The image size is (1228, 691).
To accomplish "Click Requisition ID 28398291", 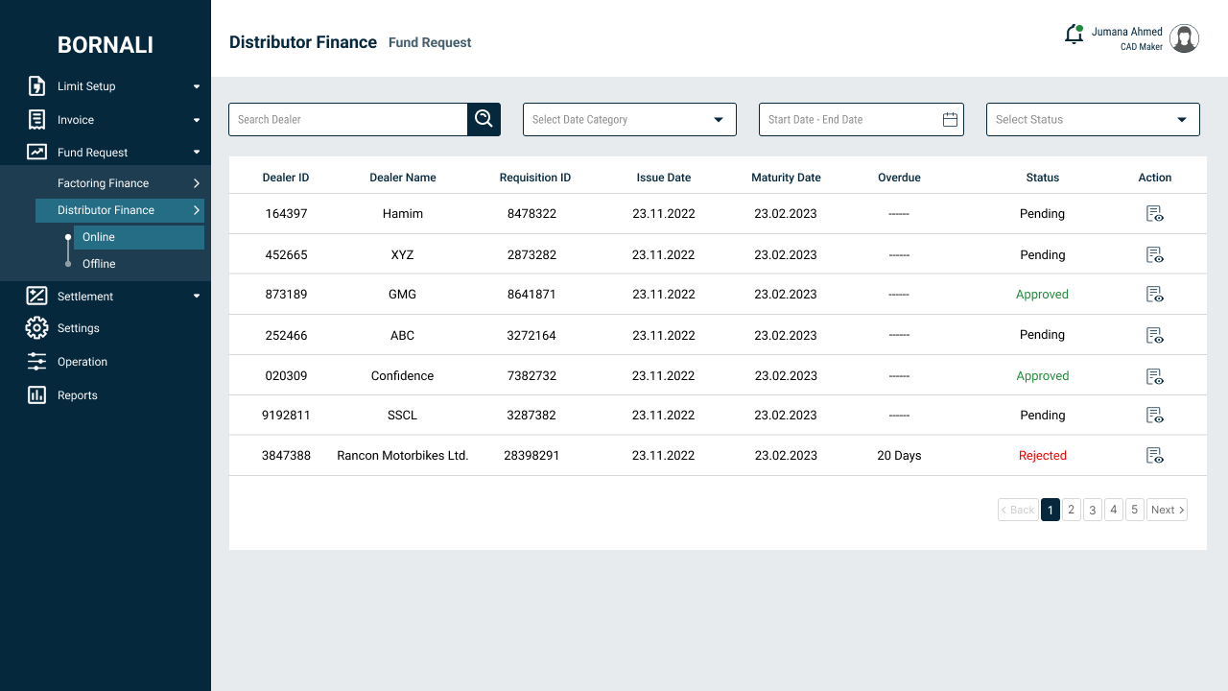I will pyautogui.click(x=531, y=456).
